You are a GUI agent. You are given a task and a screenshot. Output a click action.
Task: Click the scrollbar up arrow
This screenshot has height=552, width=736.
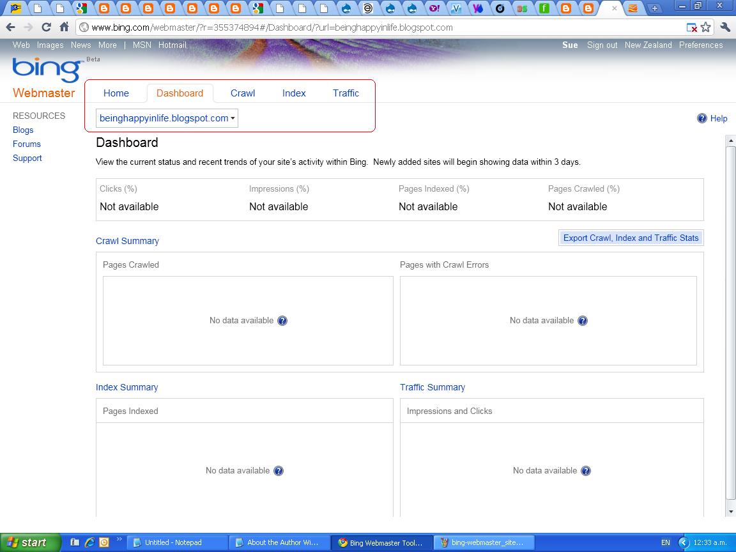[730, 141]
